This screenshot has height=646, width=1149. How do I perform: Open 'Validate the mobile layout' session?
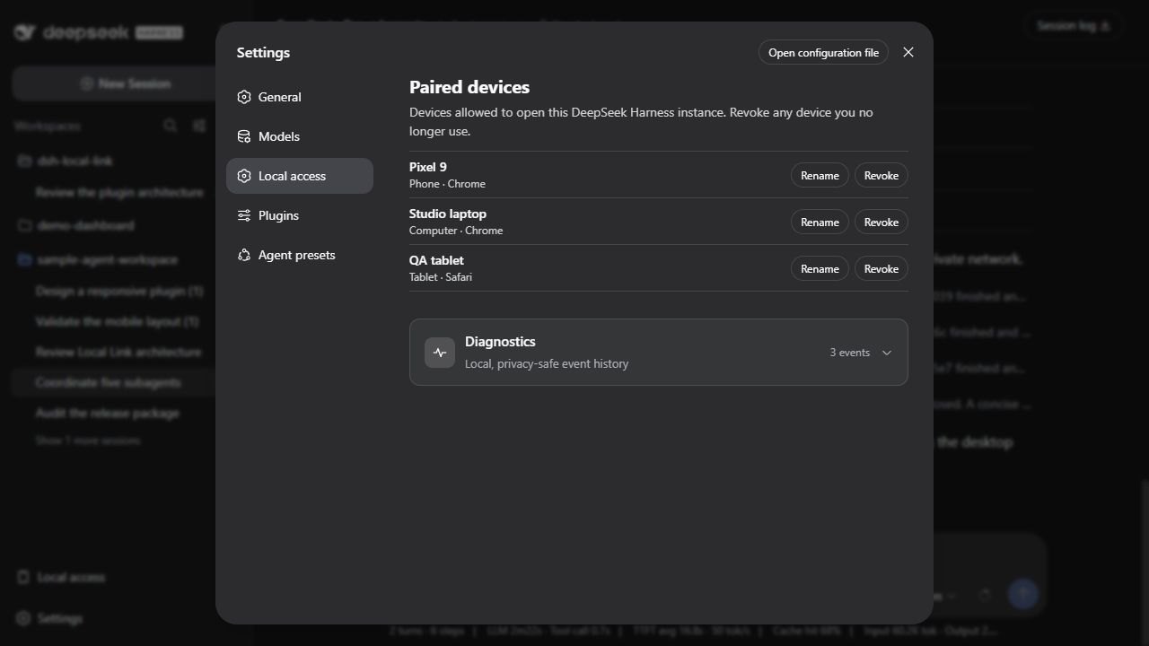pyautogui.click(x=118, y=321)
